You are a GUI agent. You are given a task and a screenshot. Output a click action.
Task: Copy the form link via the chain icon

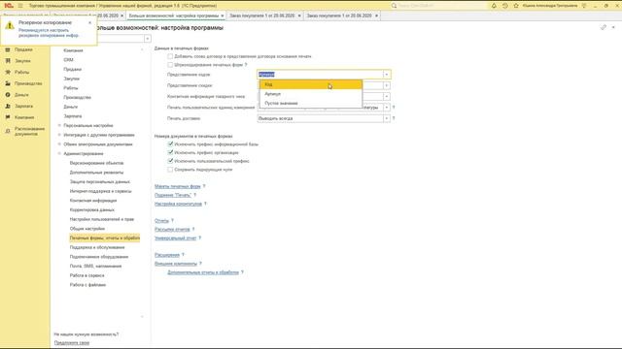pos(604,27)
